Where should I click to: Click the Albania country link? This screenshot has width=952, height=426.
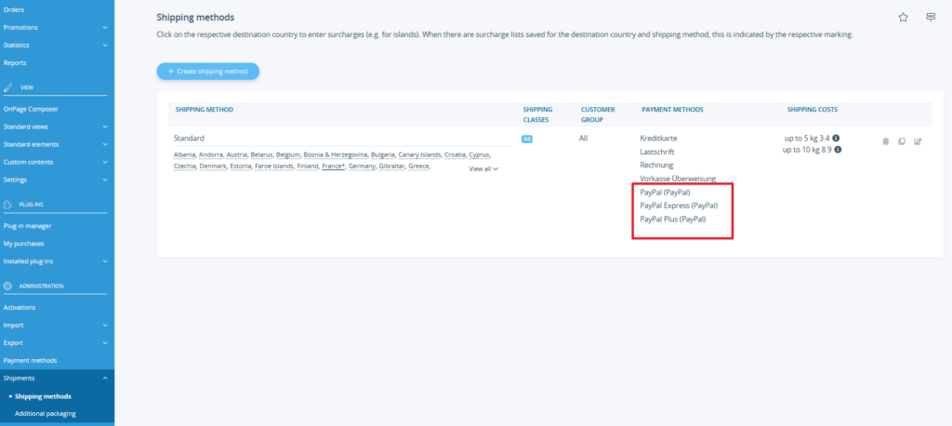point(185,155)
